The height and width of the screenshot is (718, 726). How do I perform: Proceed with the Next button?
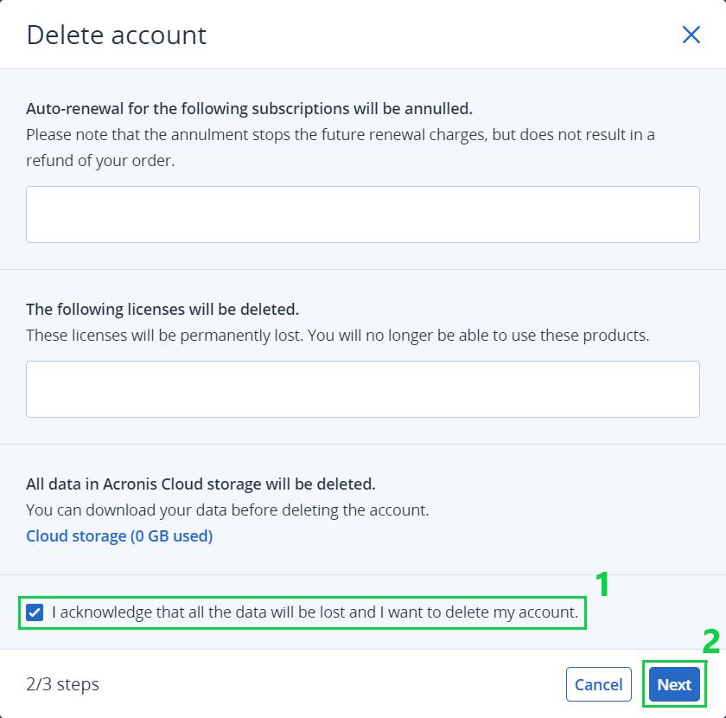coord(674,684)
